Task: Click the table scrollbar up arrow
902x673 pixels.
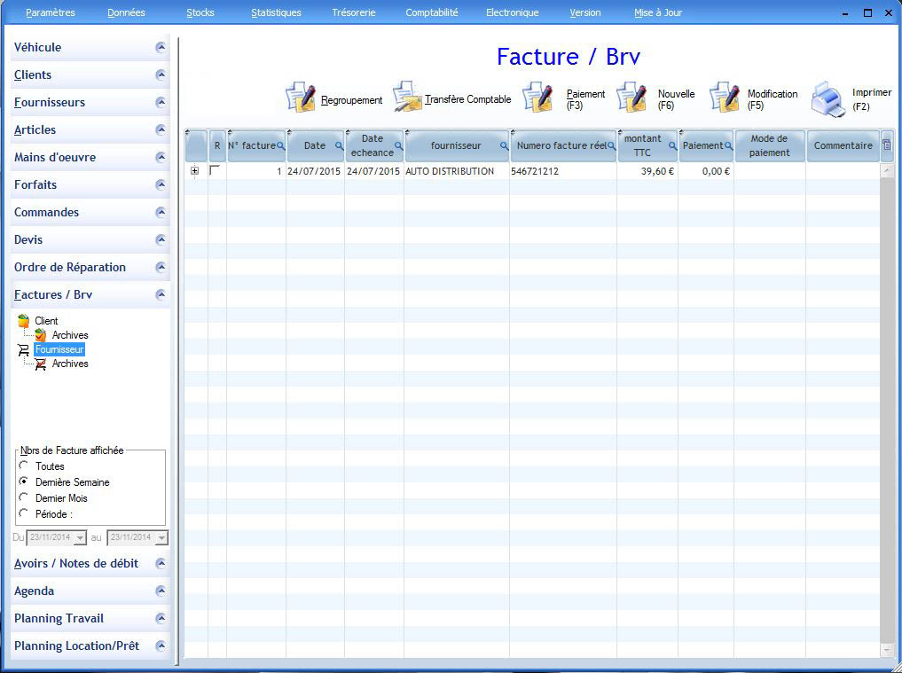Action: tap(886, 171)
